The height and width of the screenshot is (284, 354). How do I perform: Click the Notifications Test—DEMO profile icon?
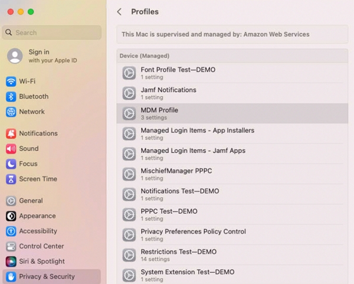129,194
